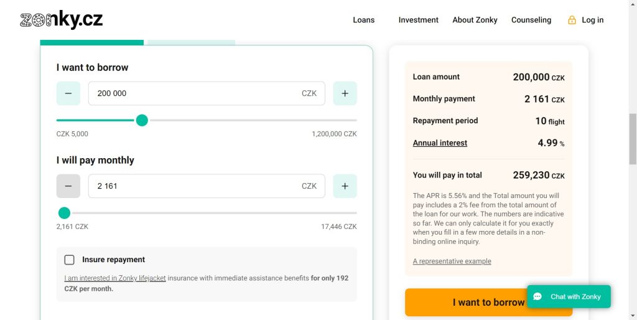The width and height of the screenshot is (637, 320).
Task: Increase loan amount with plus button
Action: pos(345,93)
